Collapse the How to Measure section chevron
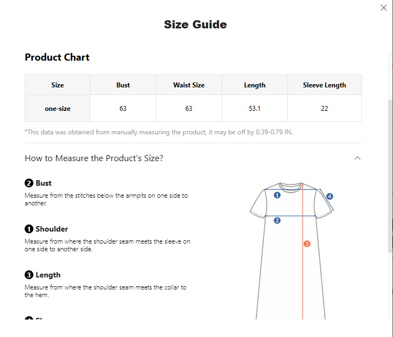 tap(357, 158)
